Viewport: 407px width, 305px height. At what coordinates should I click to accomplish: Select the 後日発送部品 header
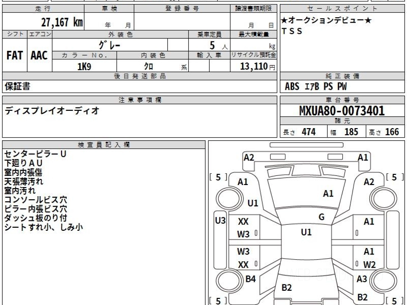click(x=140, y=76)
